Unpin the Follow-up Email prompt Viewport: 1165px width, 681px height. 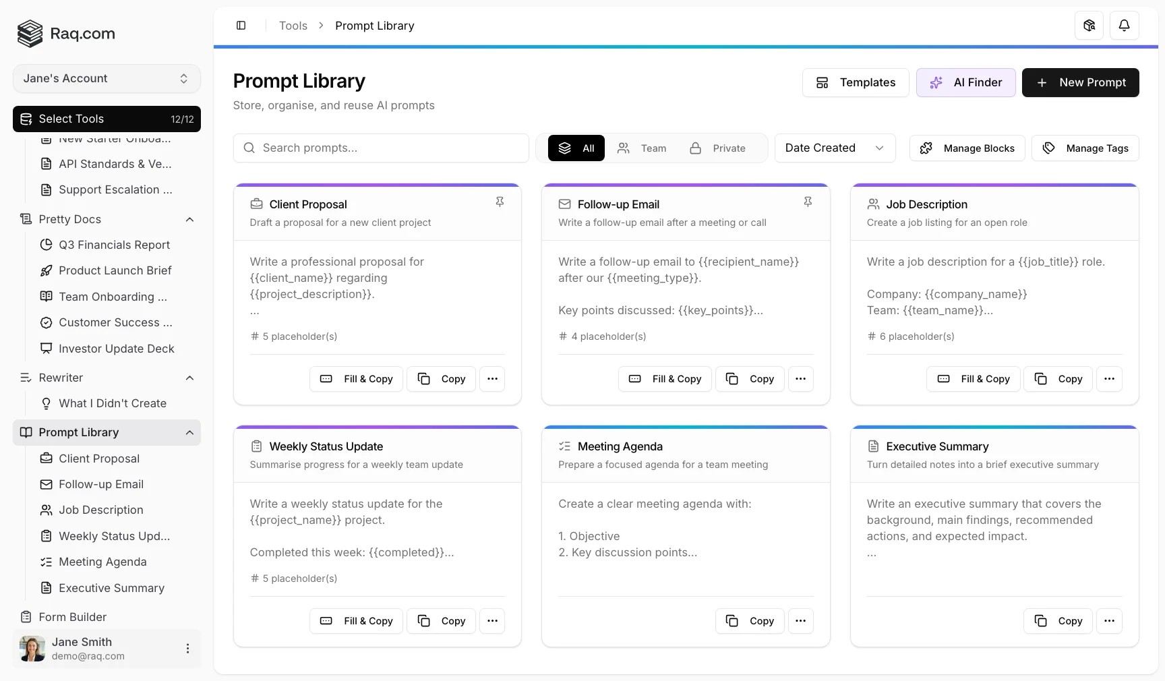(x=808, y=202)
